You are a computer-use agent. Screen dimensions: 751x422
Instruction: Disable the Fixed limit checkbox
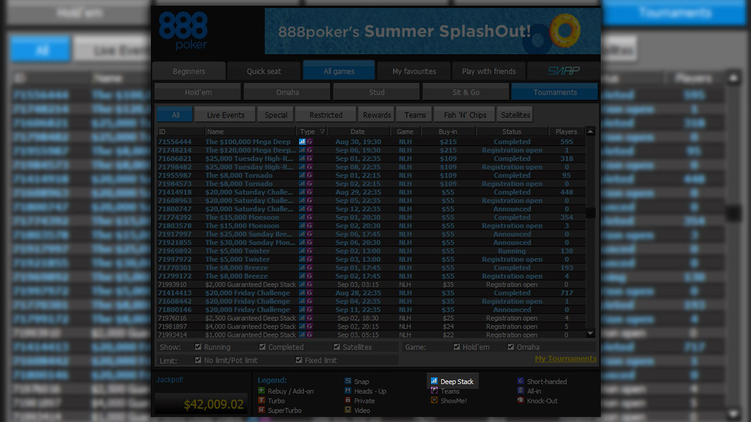pos(299,360)
